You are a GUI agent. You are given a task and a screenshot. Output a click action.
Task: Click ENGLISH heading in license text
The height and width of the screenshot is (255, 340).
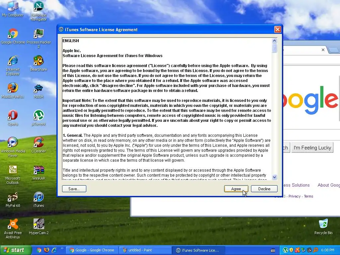point(71,41)
